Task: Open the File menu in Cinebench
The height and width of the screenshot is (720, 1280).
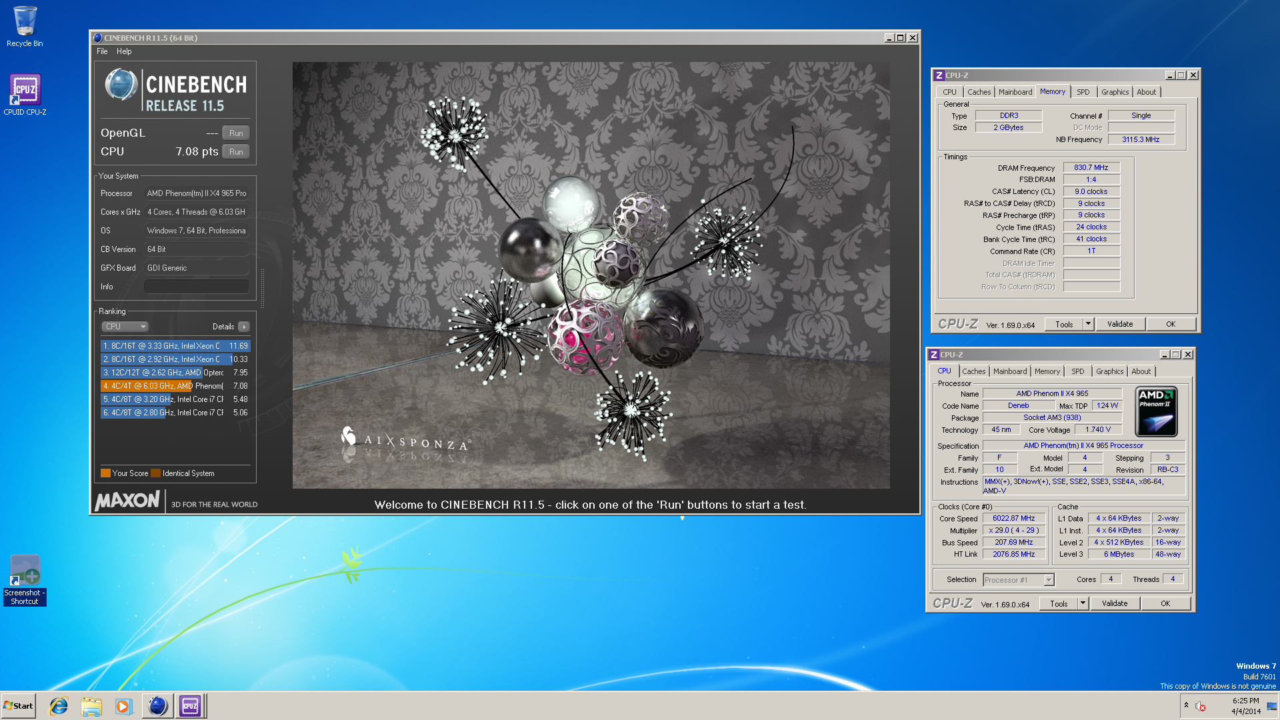Action: (x=102, y=51)
